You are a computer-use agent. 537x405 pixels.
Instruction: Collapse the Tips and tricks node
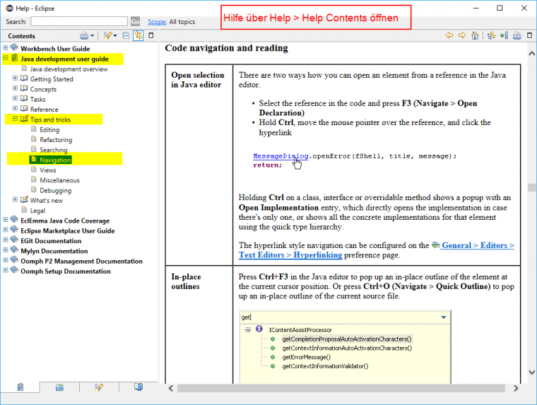point(15,119)
